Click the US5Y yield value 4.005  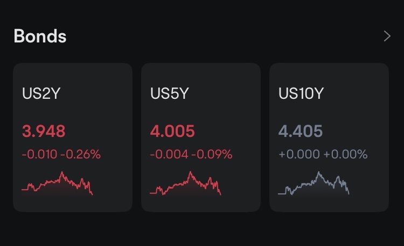172,131
